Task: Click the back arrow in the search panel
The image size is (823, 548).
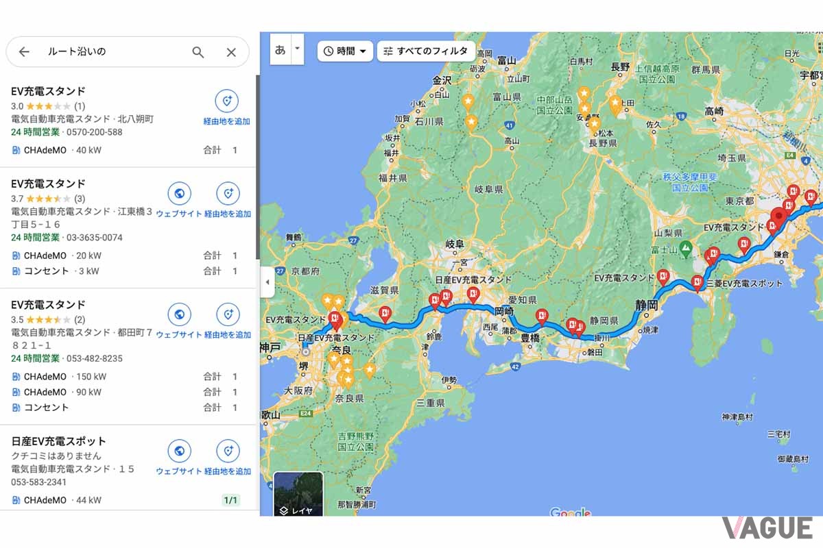Action: click(25, 52)
